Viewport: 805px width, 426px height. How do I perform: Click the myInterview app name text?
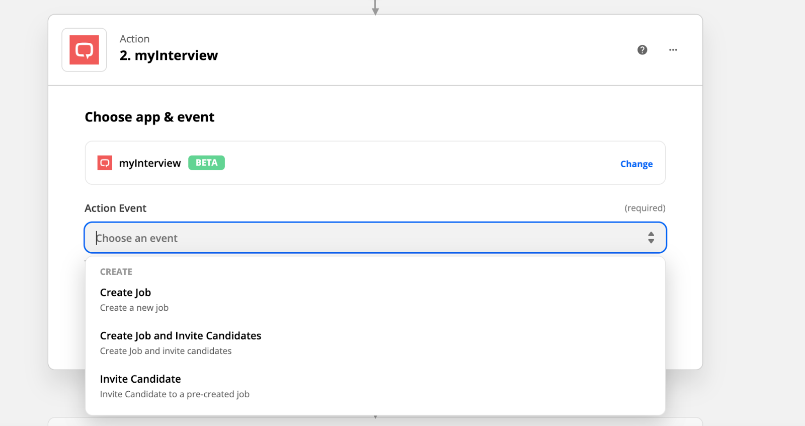click(x=150, y=163)
